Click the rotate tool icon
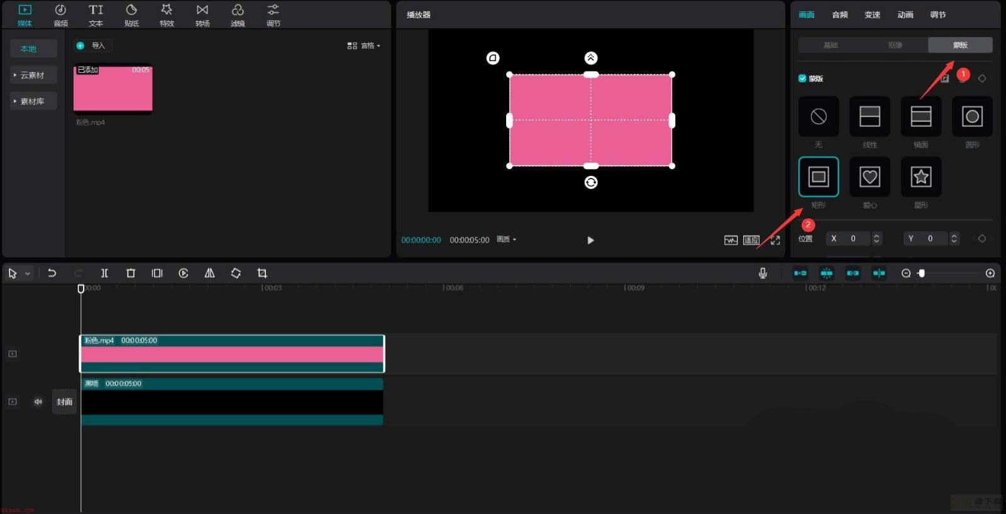The image size is (1006, 514). pyautogui.click(x=236, y=273)
